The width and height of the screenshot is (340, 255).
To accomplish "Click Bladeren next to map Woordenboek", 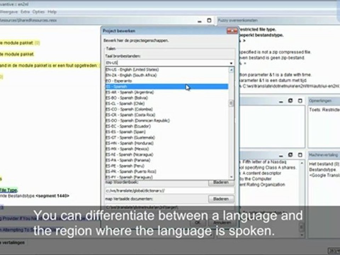I will point(221,183).
